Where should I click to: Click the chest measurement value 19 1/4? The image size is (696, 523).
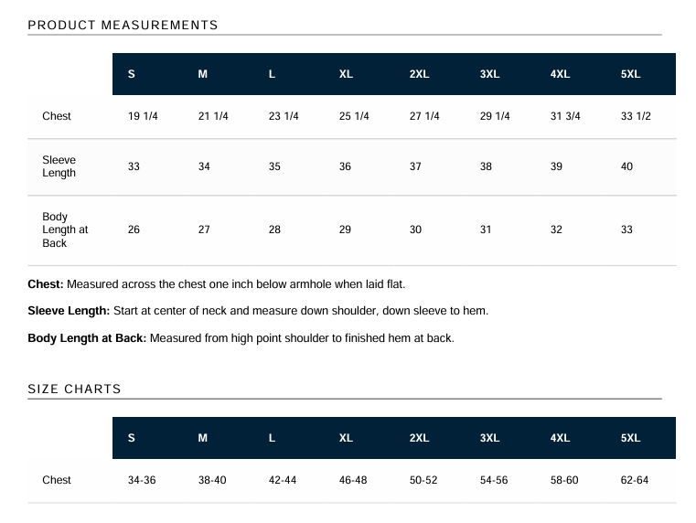(x=144, y=116)
